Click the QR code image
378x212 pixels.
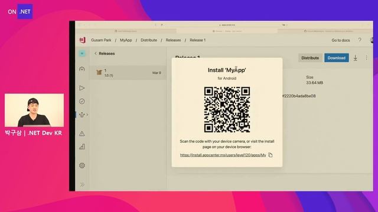tap(227, 110)
